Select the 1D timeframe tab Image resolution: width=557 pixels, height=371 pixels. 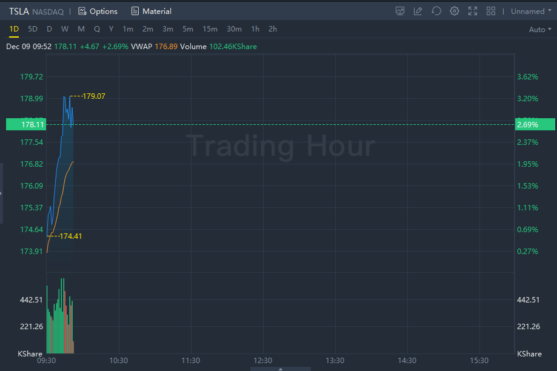(14, 29)
